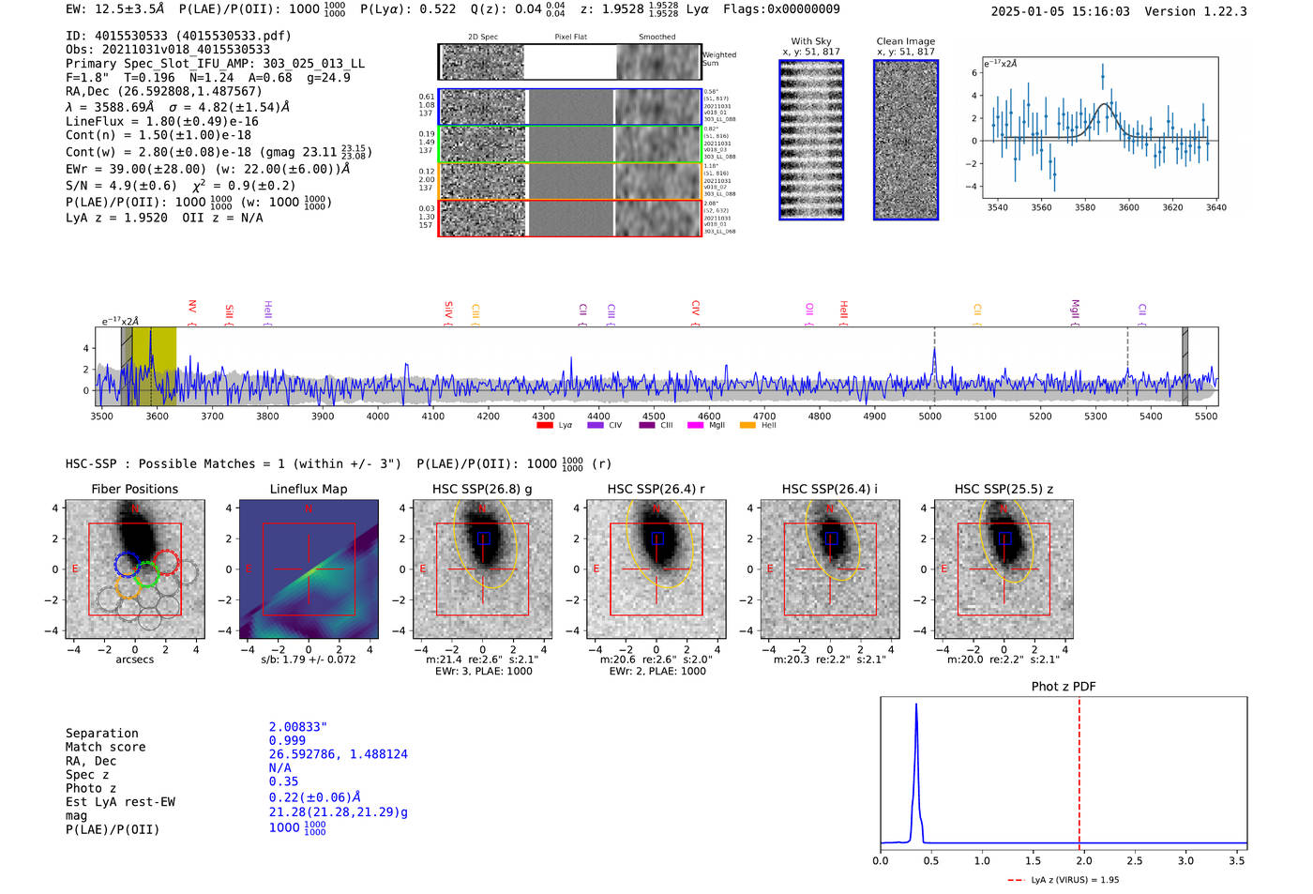Open the Lineflux Map panel
1313x894 pixels.
(309, 569)
